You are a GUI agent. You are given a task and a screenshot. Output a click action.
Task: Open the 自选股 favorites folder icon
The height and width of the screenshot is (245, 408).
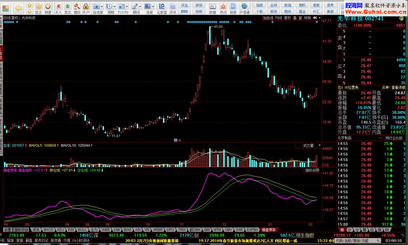(97, 6)
